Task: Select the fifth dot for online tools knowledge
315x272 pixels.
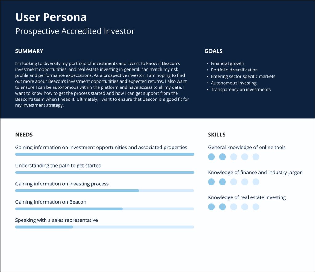Action: [256, 157]
